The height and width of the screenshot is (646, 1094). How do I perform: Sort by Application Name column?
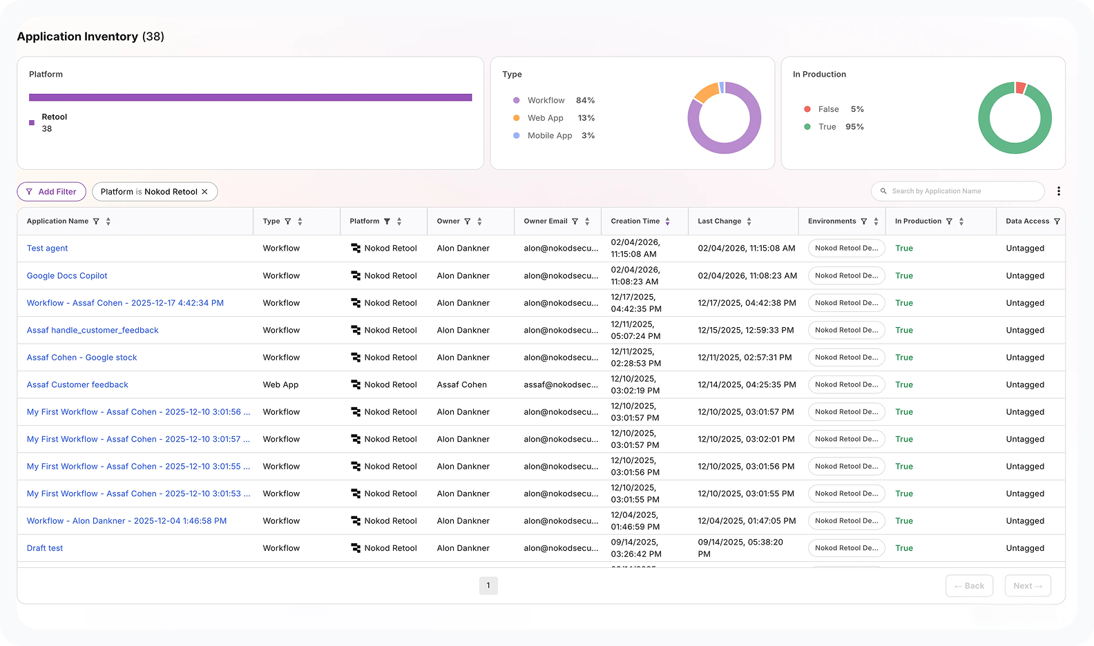pos(108,222)
